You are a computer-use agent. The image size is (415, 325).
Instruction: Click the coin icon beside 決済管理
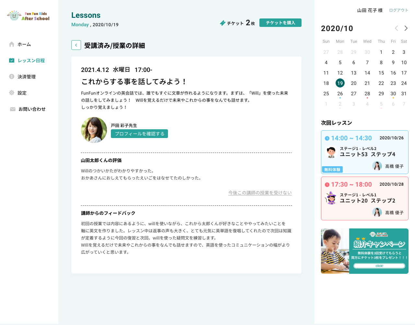click(12, 77)
